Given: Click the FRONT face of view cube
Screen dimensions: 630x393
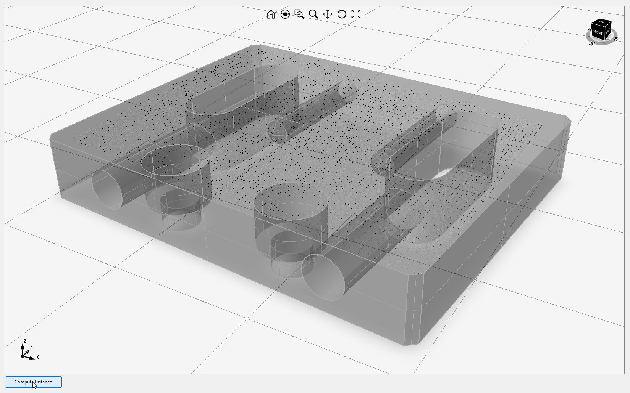Looking at the screenshot, I should click(x=598, y=33).
